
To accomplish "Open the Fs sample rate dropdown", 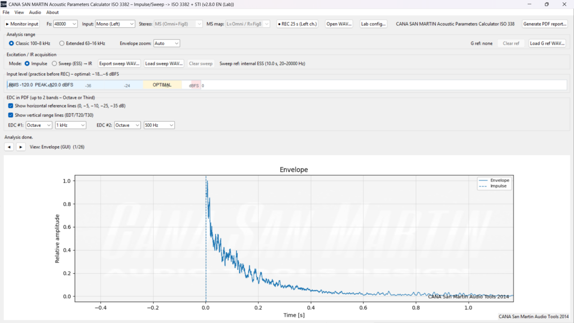I will [65, 24].
